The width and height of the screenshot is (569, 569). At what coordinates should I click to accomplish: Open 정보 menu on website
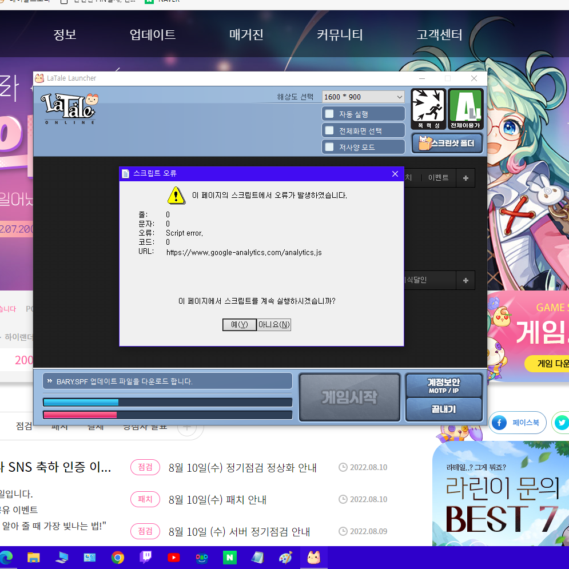(x=65, y=35)
